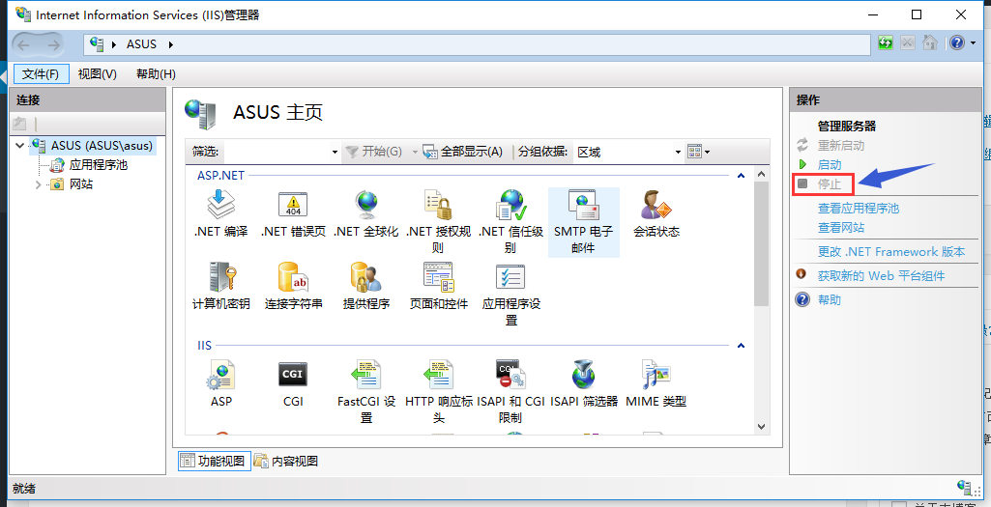The image size is (991, 507).
Task: Click the 筛选 filter input field
Action: pyautogui.click(x=277, y=153)
